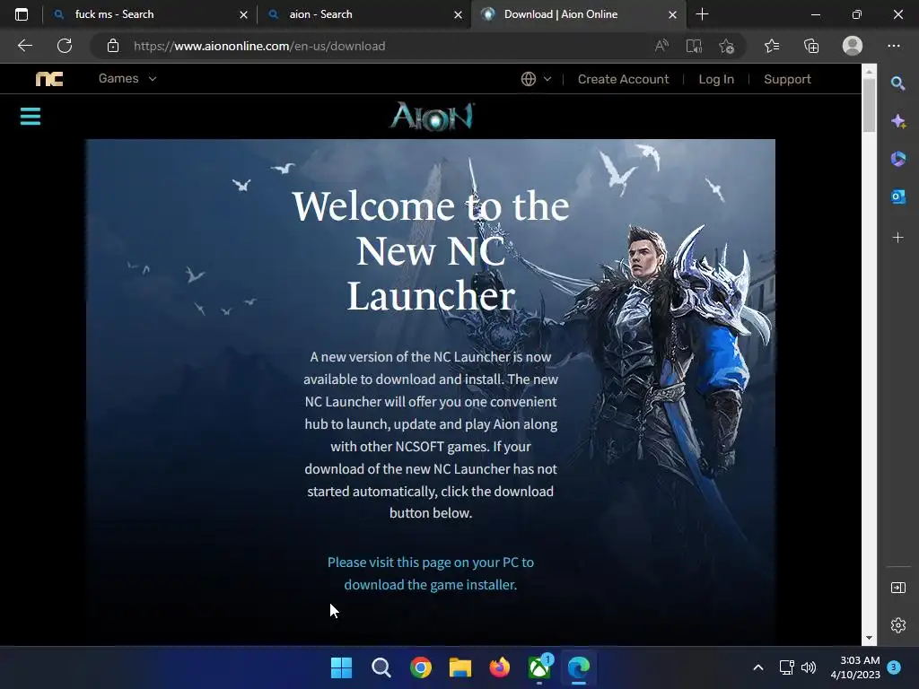Show hidden system tray icons
This screenshot has height=689, width=919.
(x=757, y=667)
